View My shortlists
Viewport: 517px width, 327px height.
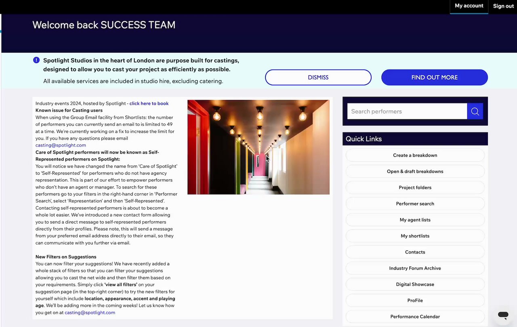click(415, 236)
